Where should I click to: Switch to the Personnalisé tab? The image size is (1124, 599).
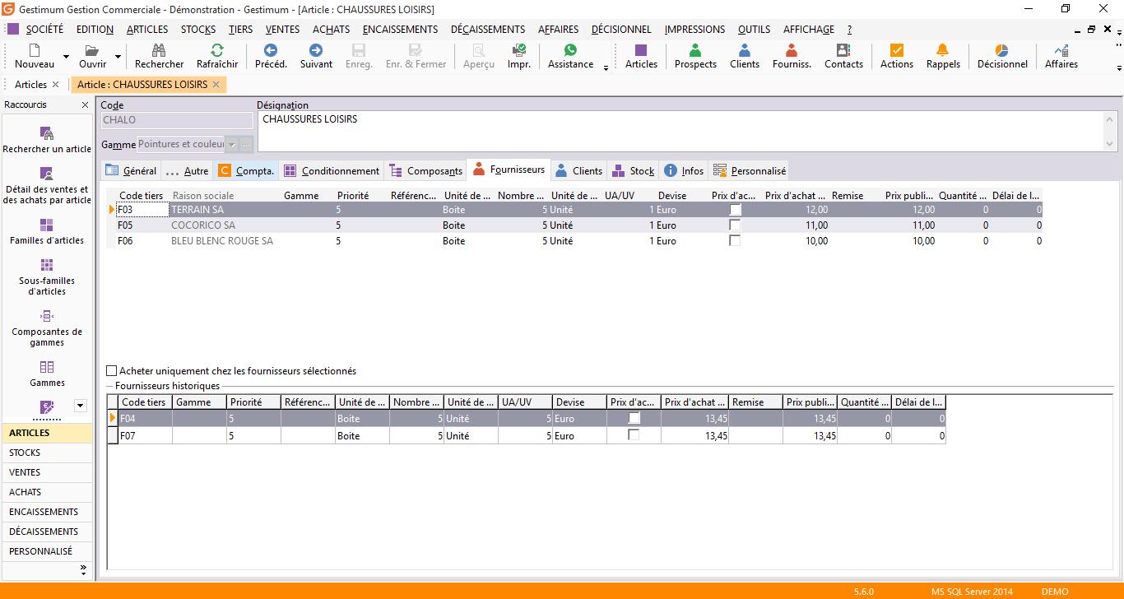(749, 171)
